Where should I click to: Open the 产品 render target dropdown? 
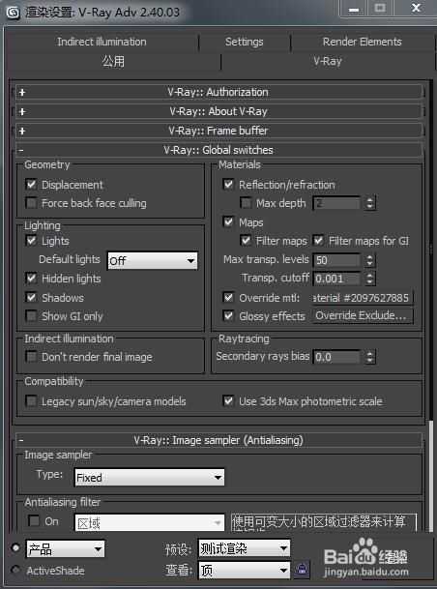[x=65, y=549]
